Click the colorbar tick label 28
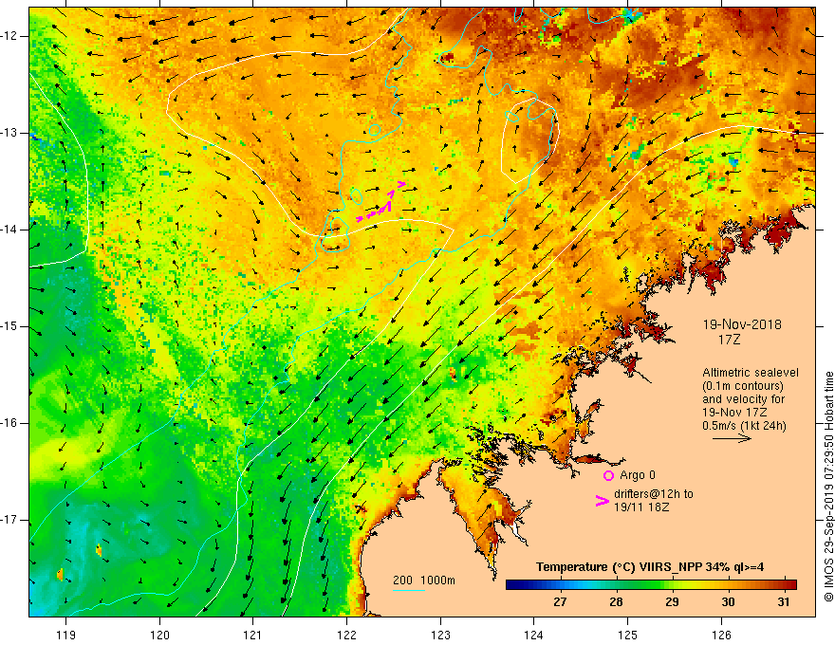The width and height of the screenshot is (835, 645). (x=616, y=602)
